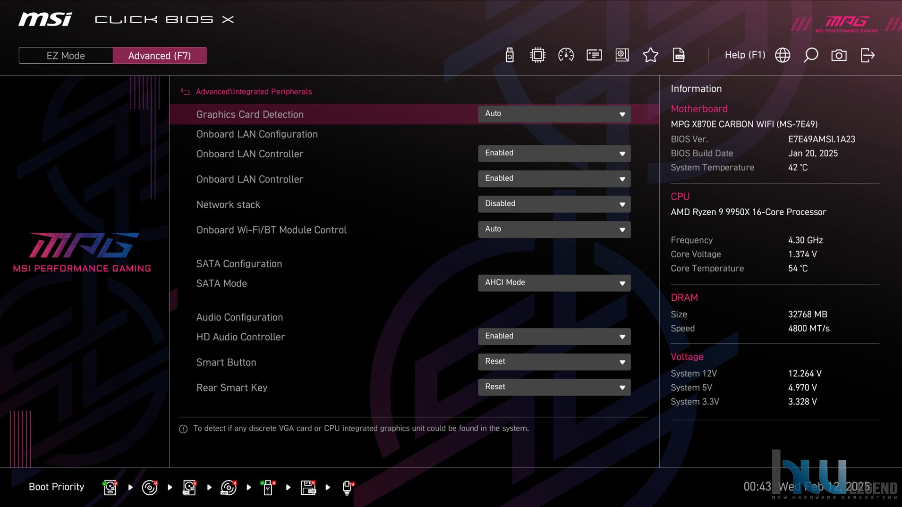
Task: Open the overclocking speedometer icon
Action: (x=566, y=55)
